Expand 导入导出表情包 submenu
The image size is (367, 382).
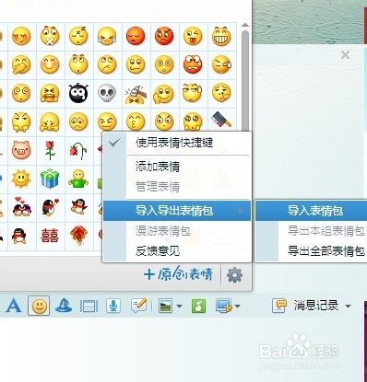[177, 211]
